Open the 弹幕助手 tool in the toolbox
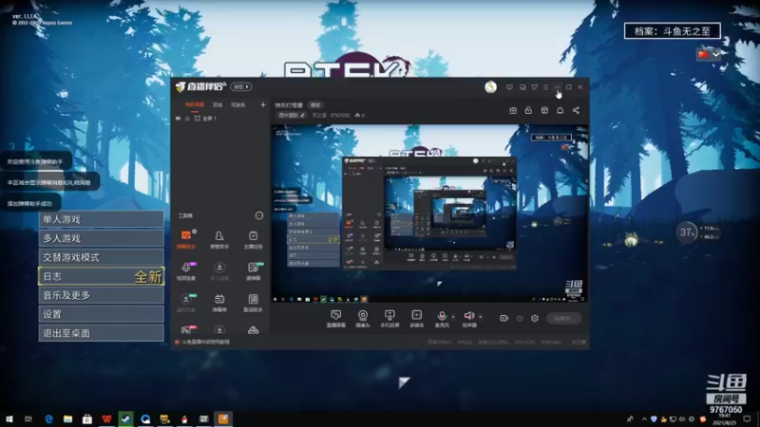The image size is (760, 427). (x=186, y=239)
